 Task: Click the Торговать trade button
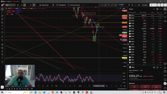[145, 5]
